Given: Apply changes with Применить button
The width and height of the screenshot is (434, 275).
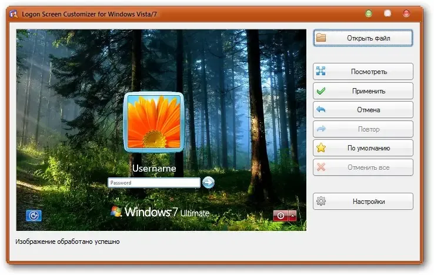Looking at the screenshot, I should point(363,90).
